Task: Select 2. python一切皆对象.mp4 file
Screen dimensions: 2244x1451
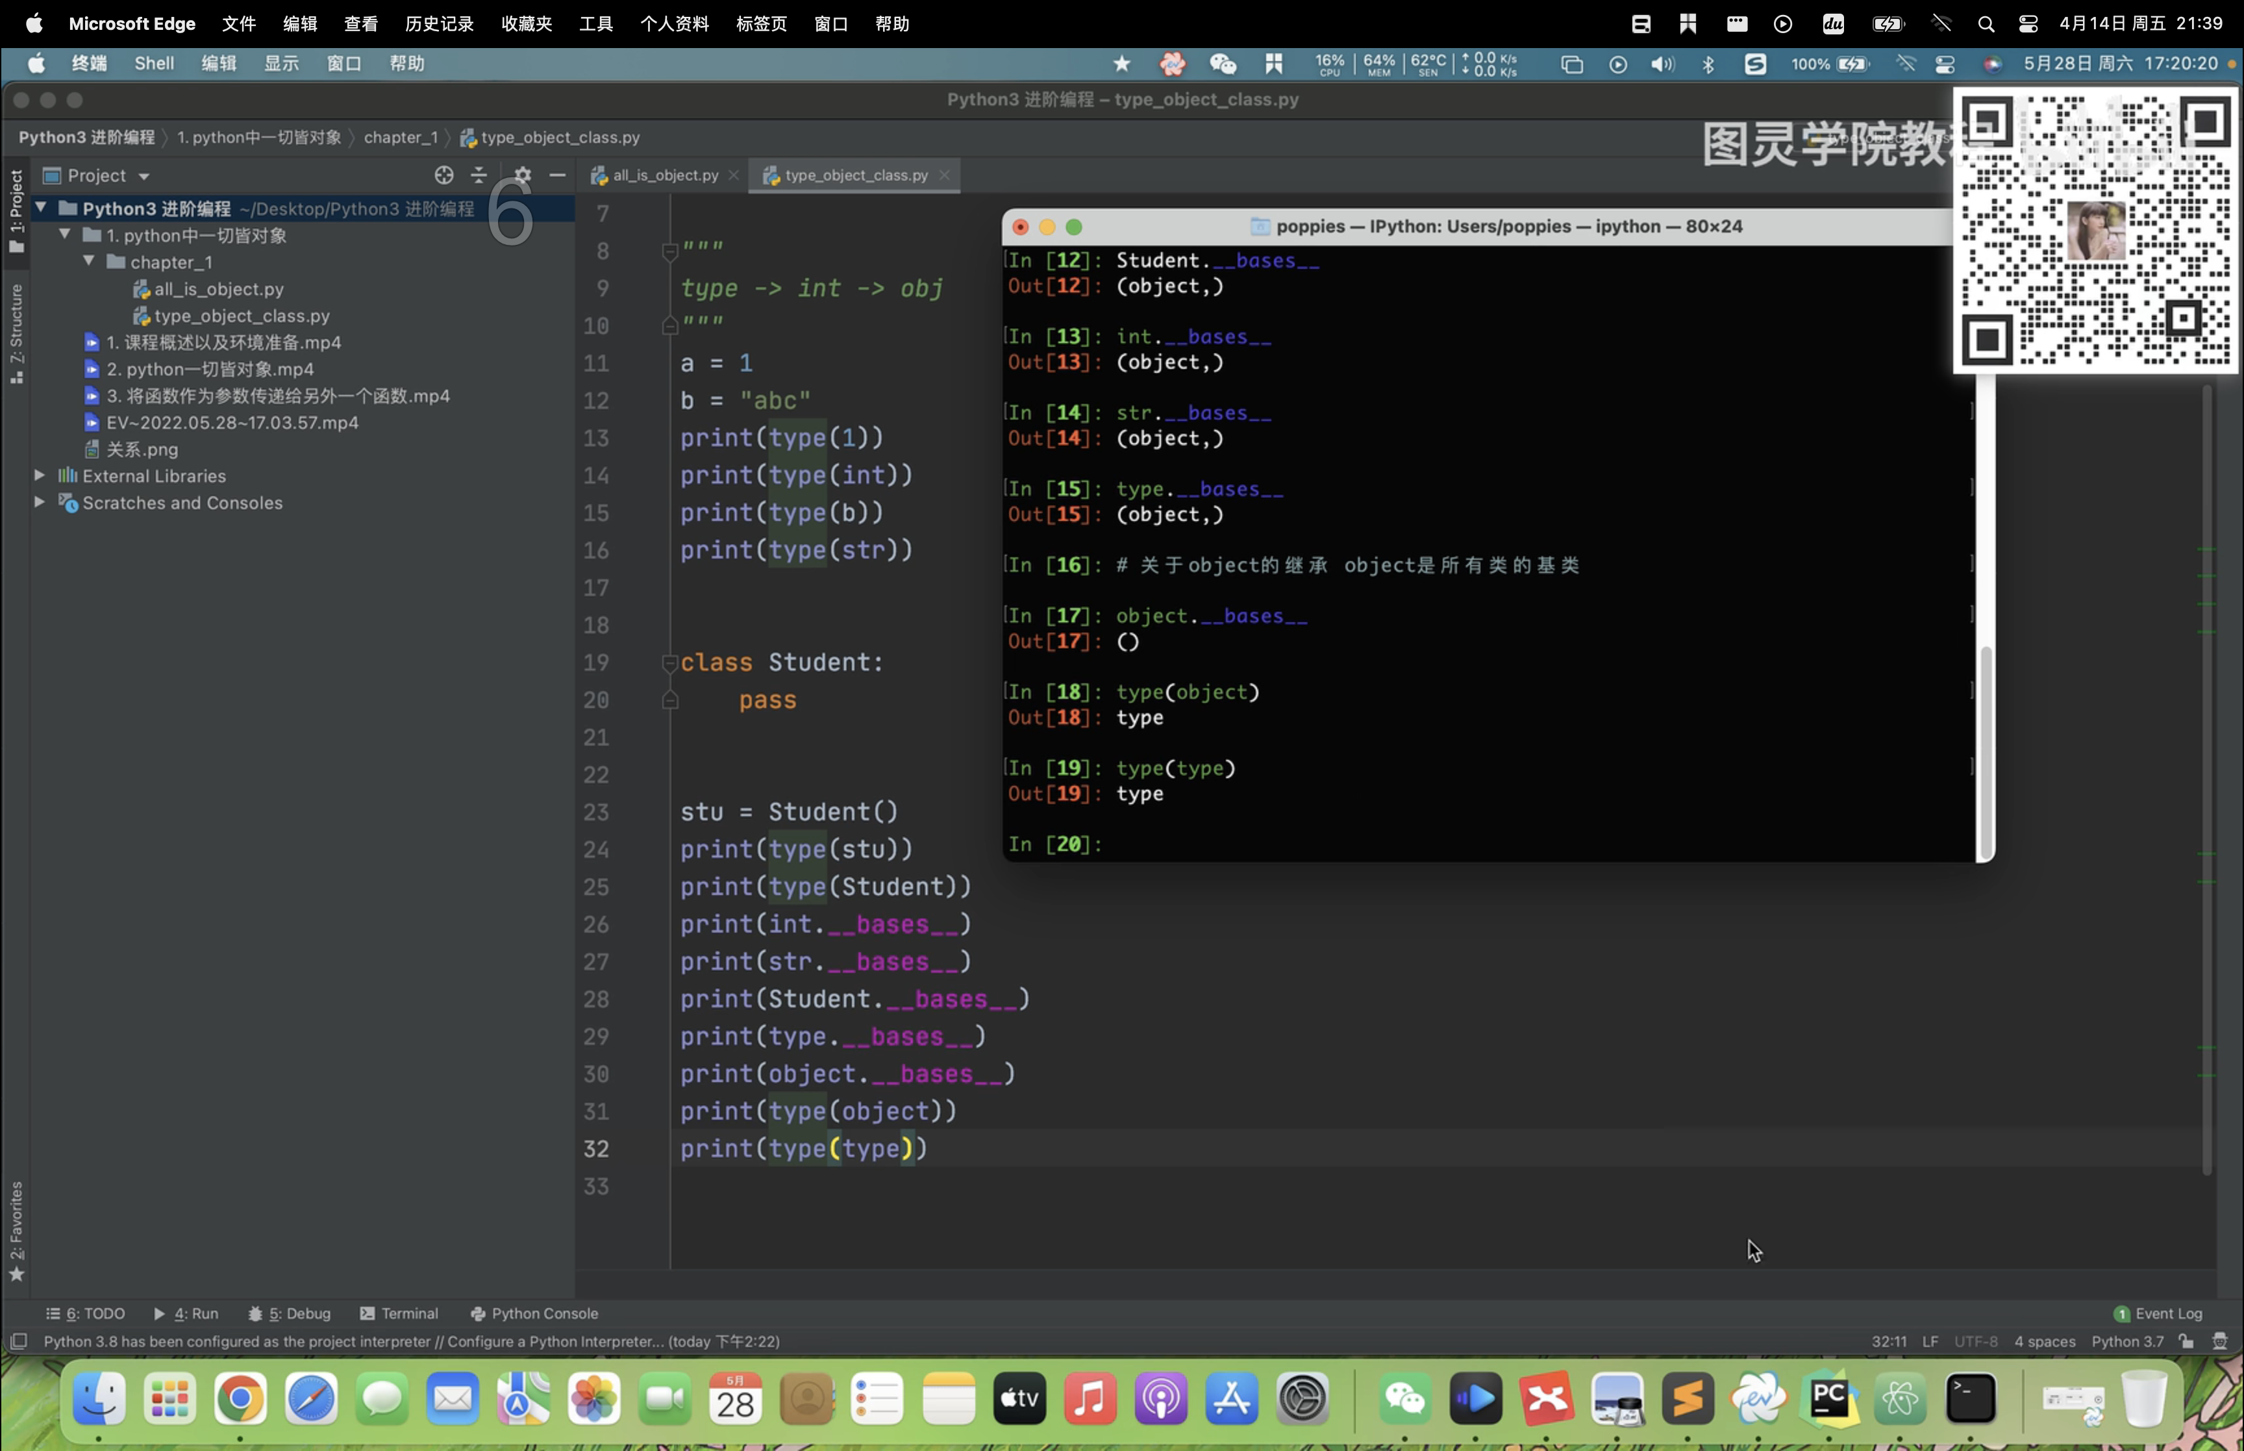Action: tap(210, 370)
